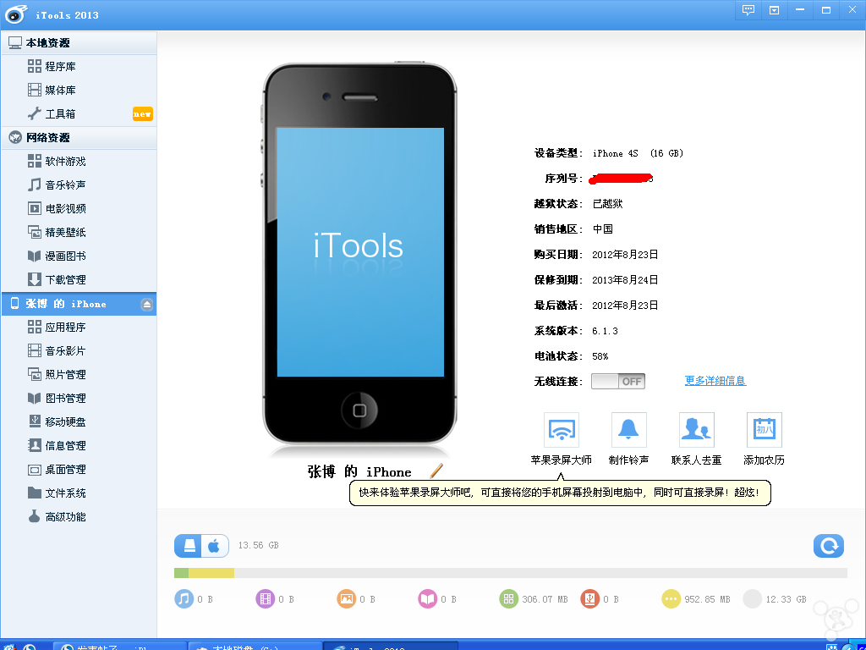Click the pink book storage icon
This screenshot has height=650, width=866.
[x=427, y=598]
